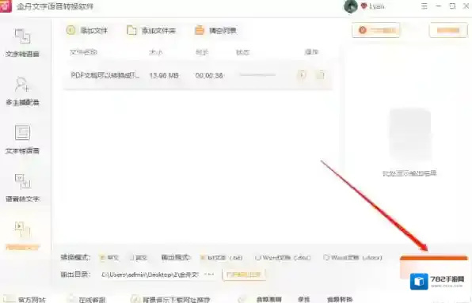The image size is (472, 303).
Task: Select the PDF文档可以转换成 file name
Action: [x=105, y=75]
